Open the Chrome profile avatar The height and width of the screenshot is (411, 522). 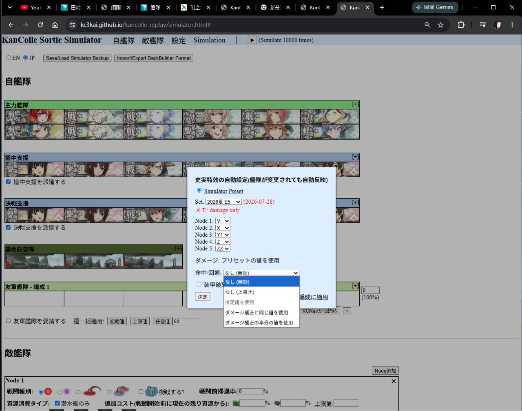(x=498, y=25)
